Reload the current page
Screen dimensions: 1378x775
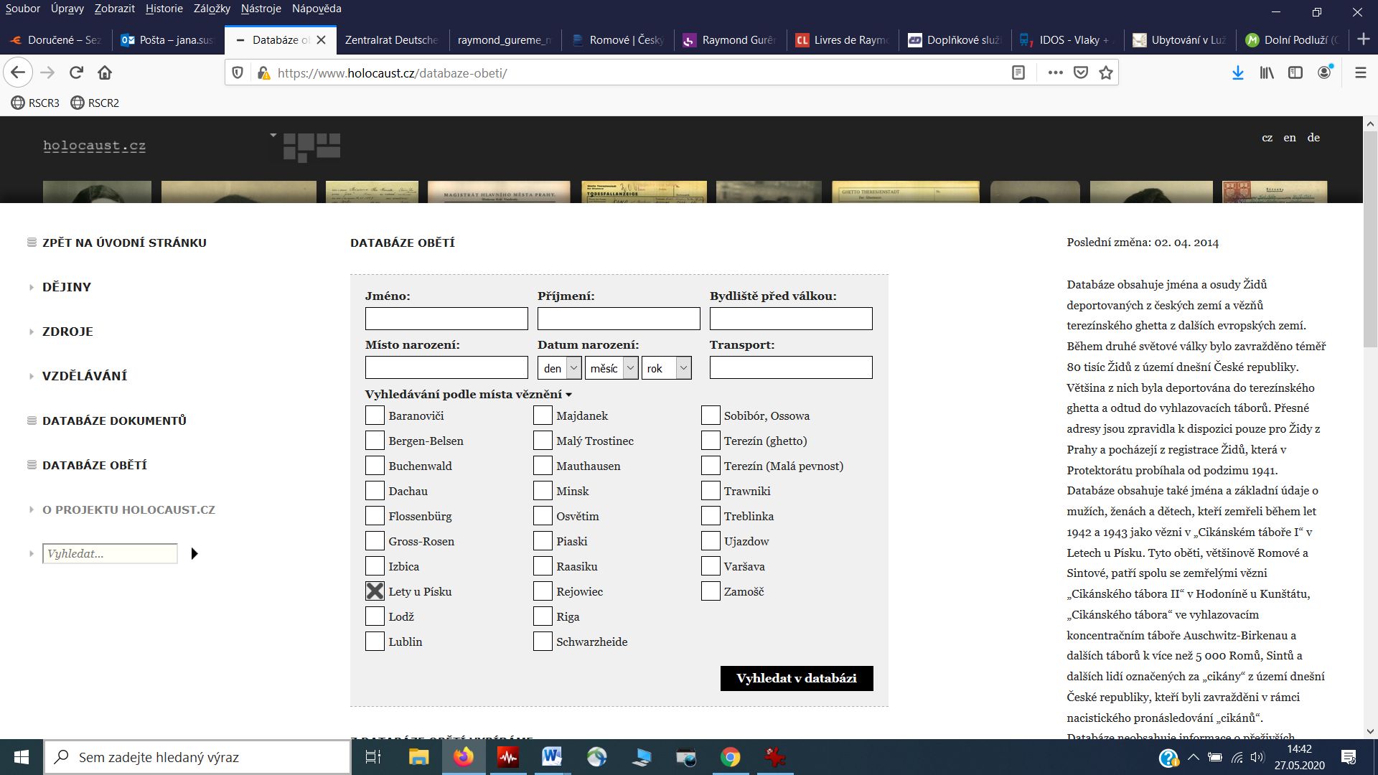[76, 72]
